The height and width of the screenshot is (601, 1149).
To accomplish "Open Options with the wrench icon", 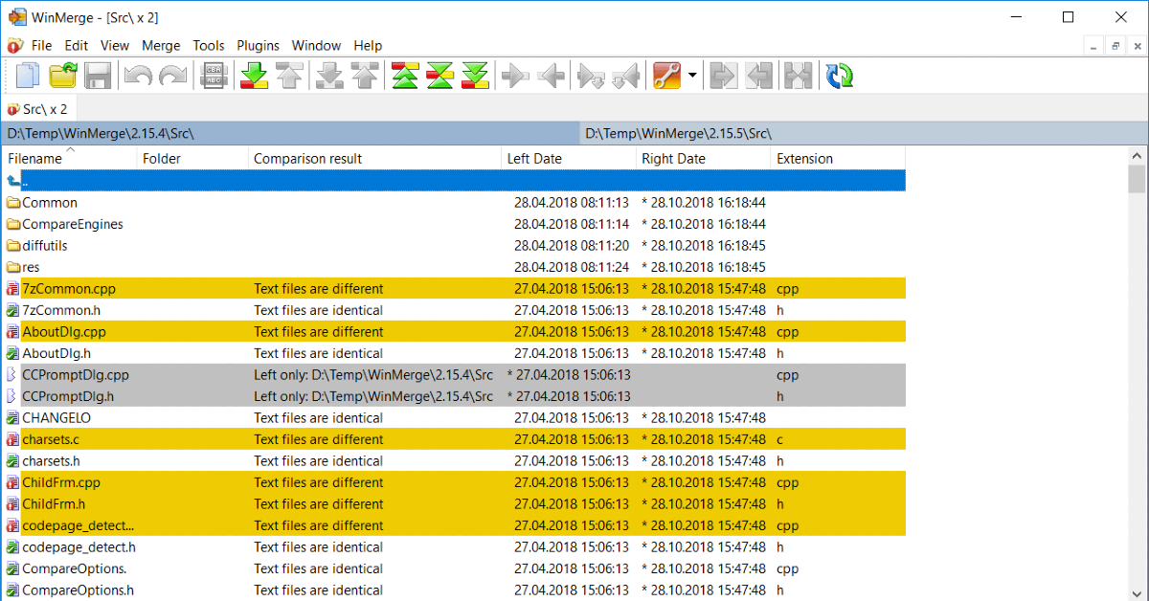I will (666, 77).
